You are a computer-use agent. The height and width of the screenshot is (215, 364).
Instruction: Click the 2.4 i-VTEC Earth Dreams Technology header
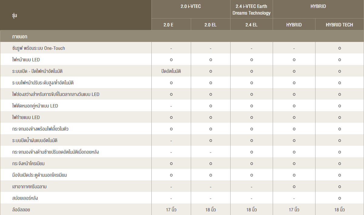tap(251, 9)
